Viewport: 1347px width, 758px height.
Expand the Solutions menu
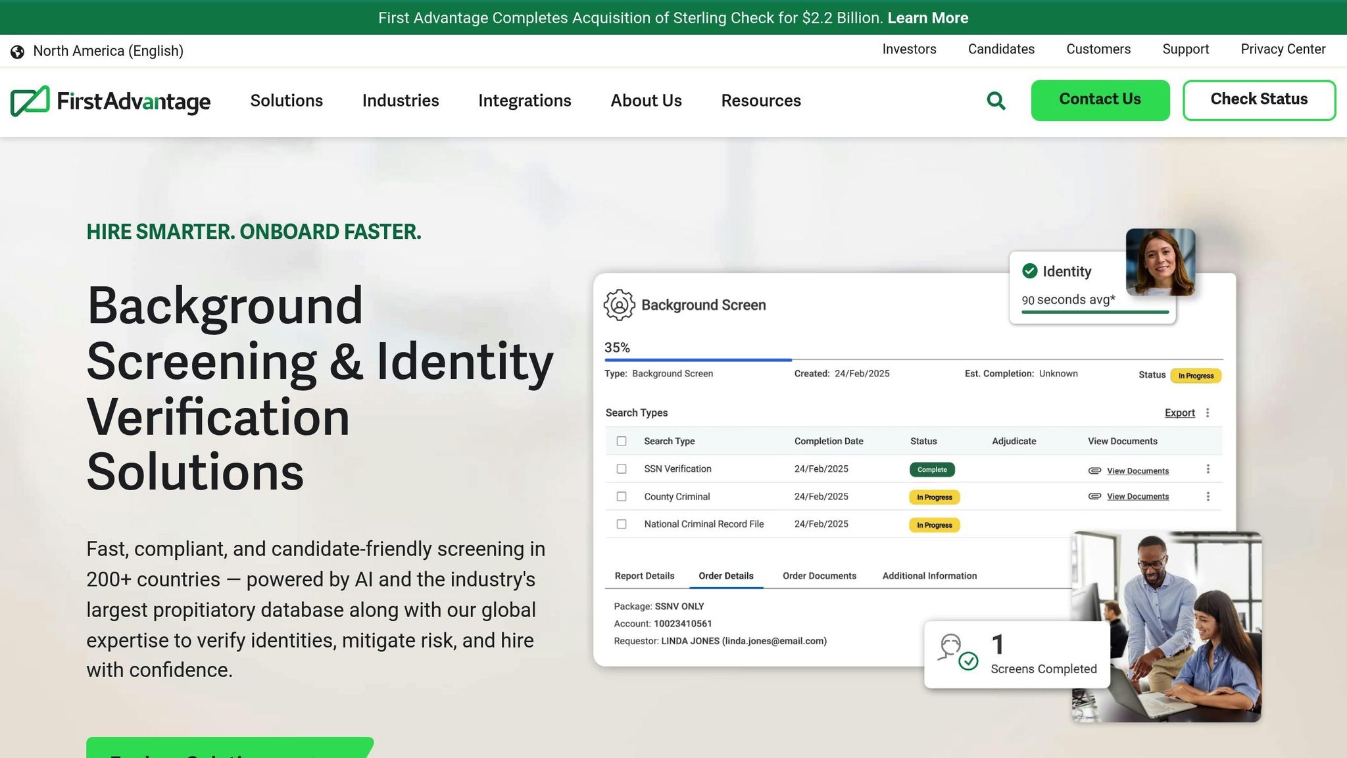click(x=287, y=101)
